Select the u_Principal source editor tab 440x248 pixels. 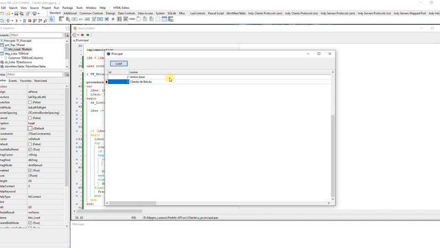[81, 40]
